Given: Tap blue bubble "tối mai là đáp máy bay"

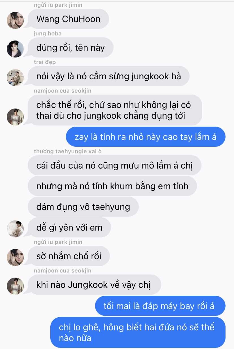Looking at the screenshot, I should (x=160, y=306).
